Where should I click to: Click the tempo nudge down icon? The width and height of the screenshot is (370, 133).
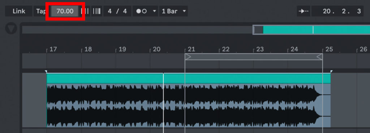[x=85, y=11]
